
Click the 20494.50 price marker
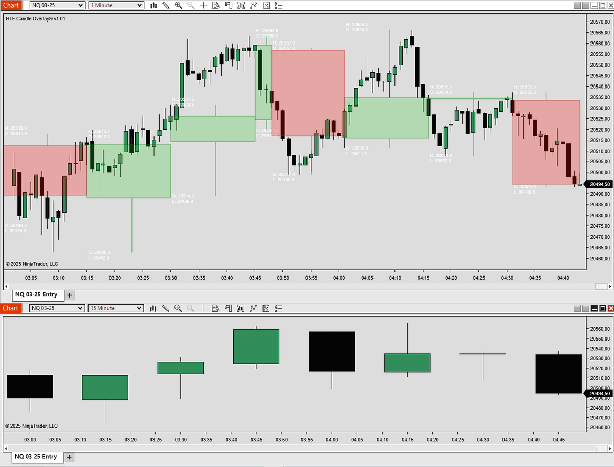[x=599, y=184]
